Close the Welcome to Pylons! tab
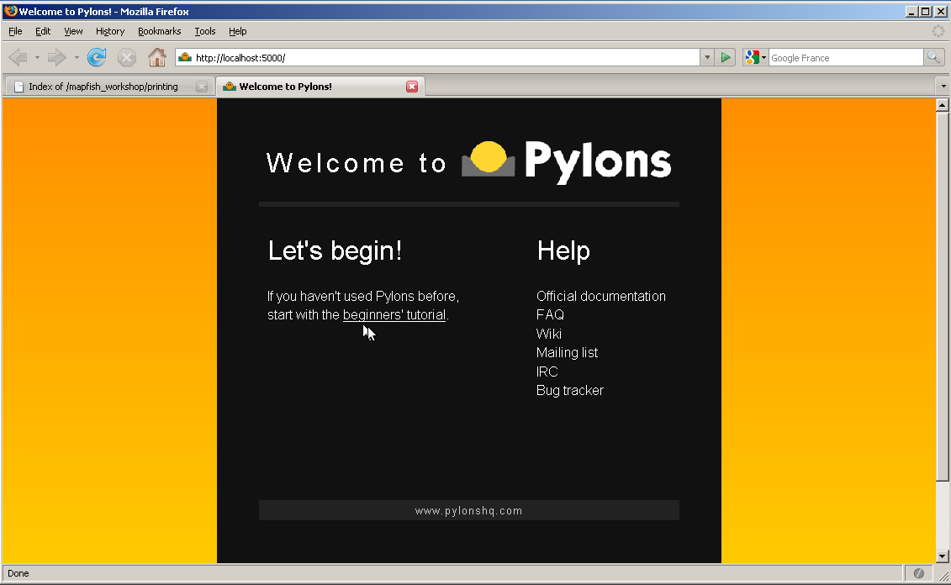 [x=412, y=87]
